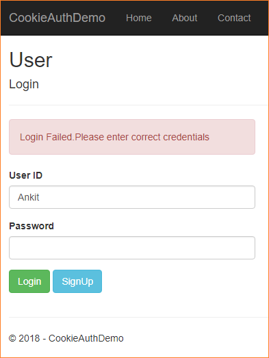Select the Login Failed alert message
This screenshot has height=358, width=269.
point(114,137)
